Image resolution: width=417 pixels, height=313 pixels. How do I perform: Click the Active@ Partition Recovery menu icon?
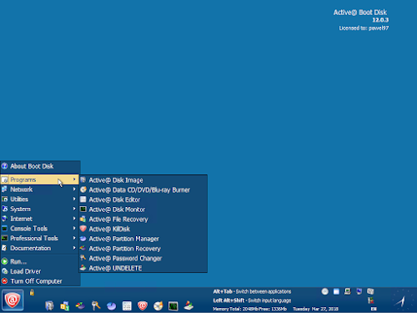[x=83, y=248]
